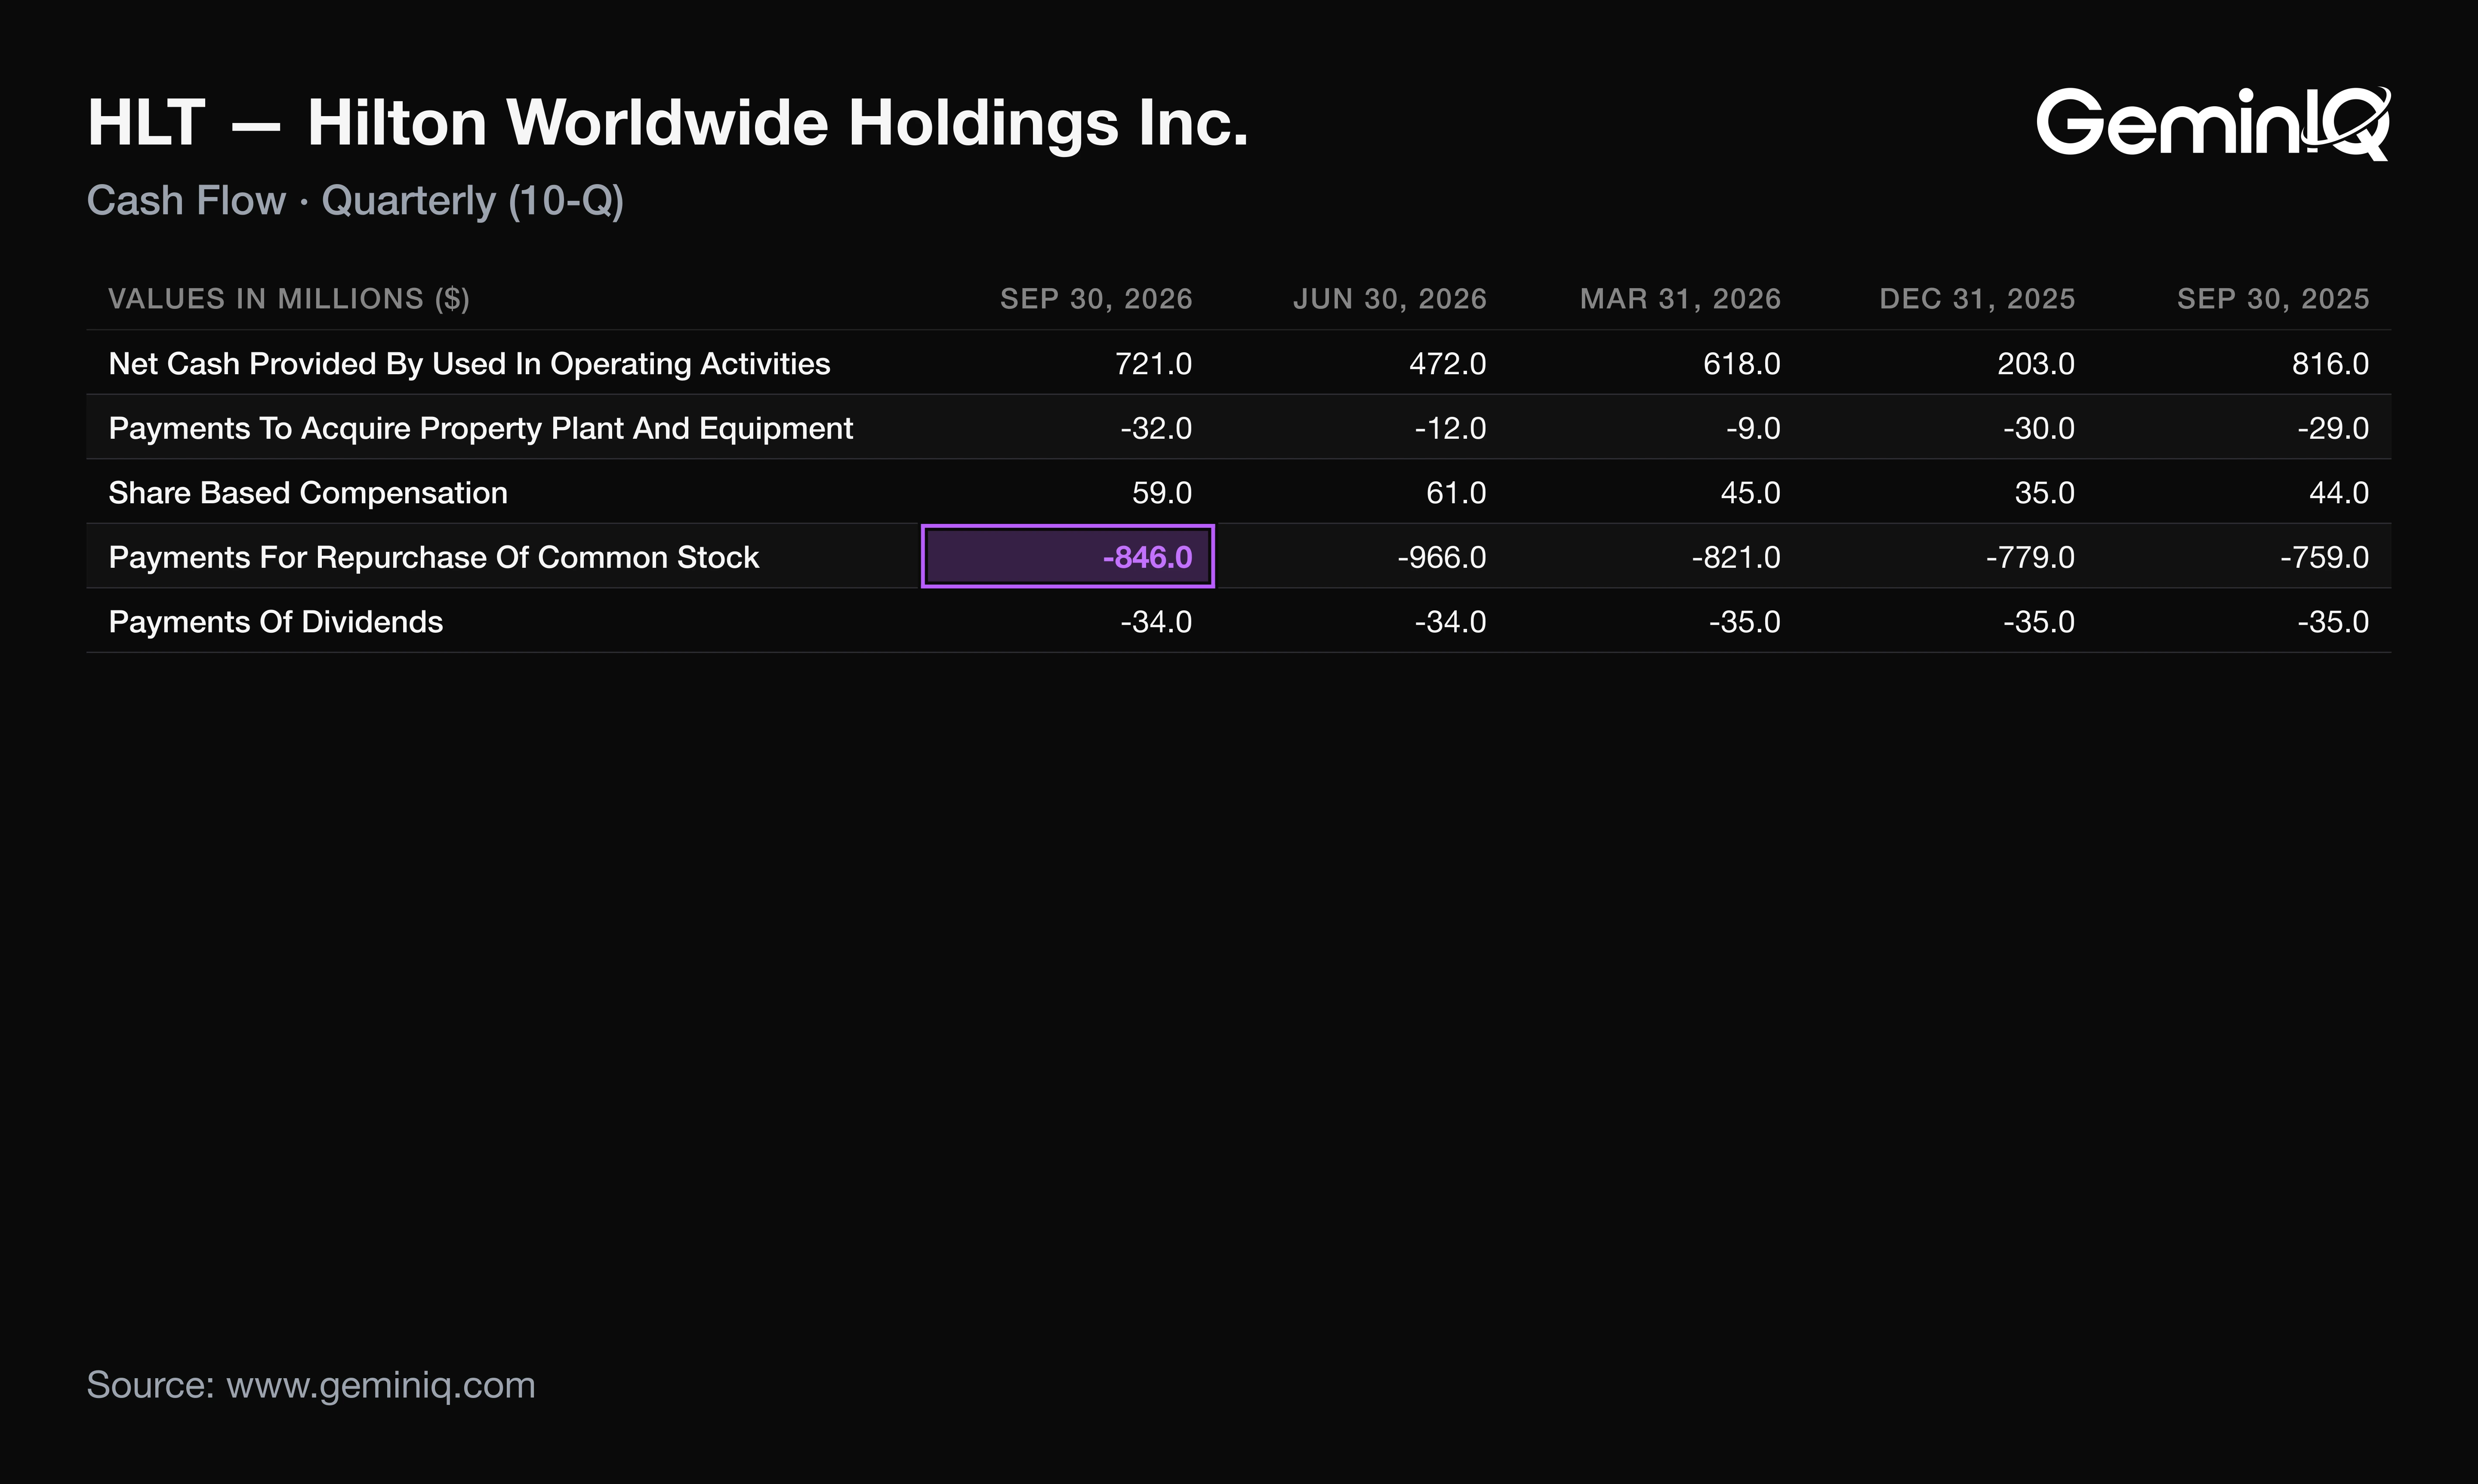Select the -779.0 repurchase value
The image size is (2478, 1484).
(x=2030, y=557)
